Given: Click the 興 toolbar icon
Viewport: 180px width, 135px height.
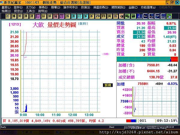Looking at the screenshot, I should pos(109,16).
